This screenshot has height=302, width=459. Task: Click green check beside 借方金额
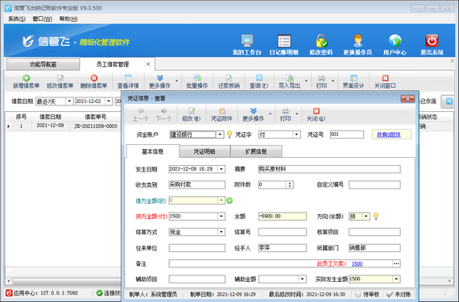click(229, 201)
